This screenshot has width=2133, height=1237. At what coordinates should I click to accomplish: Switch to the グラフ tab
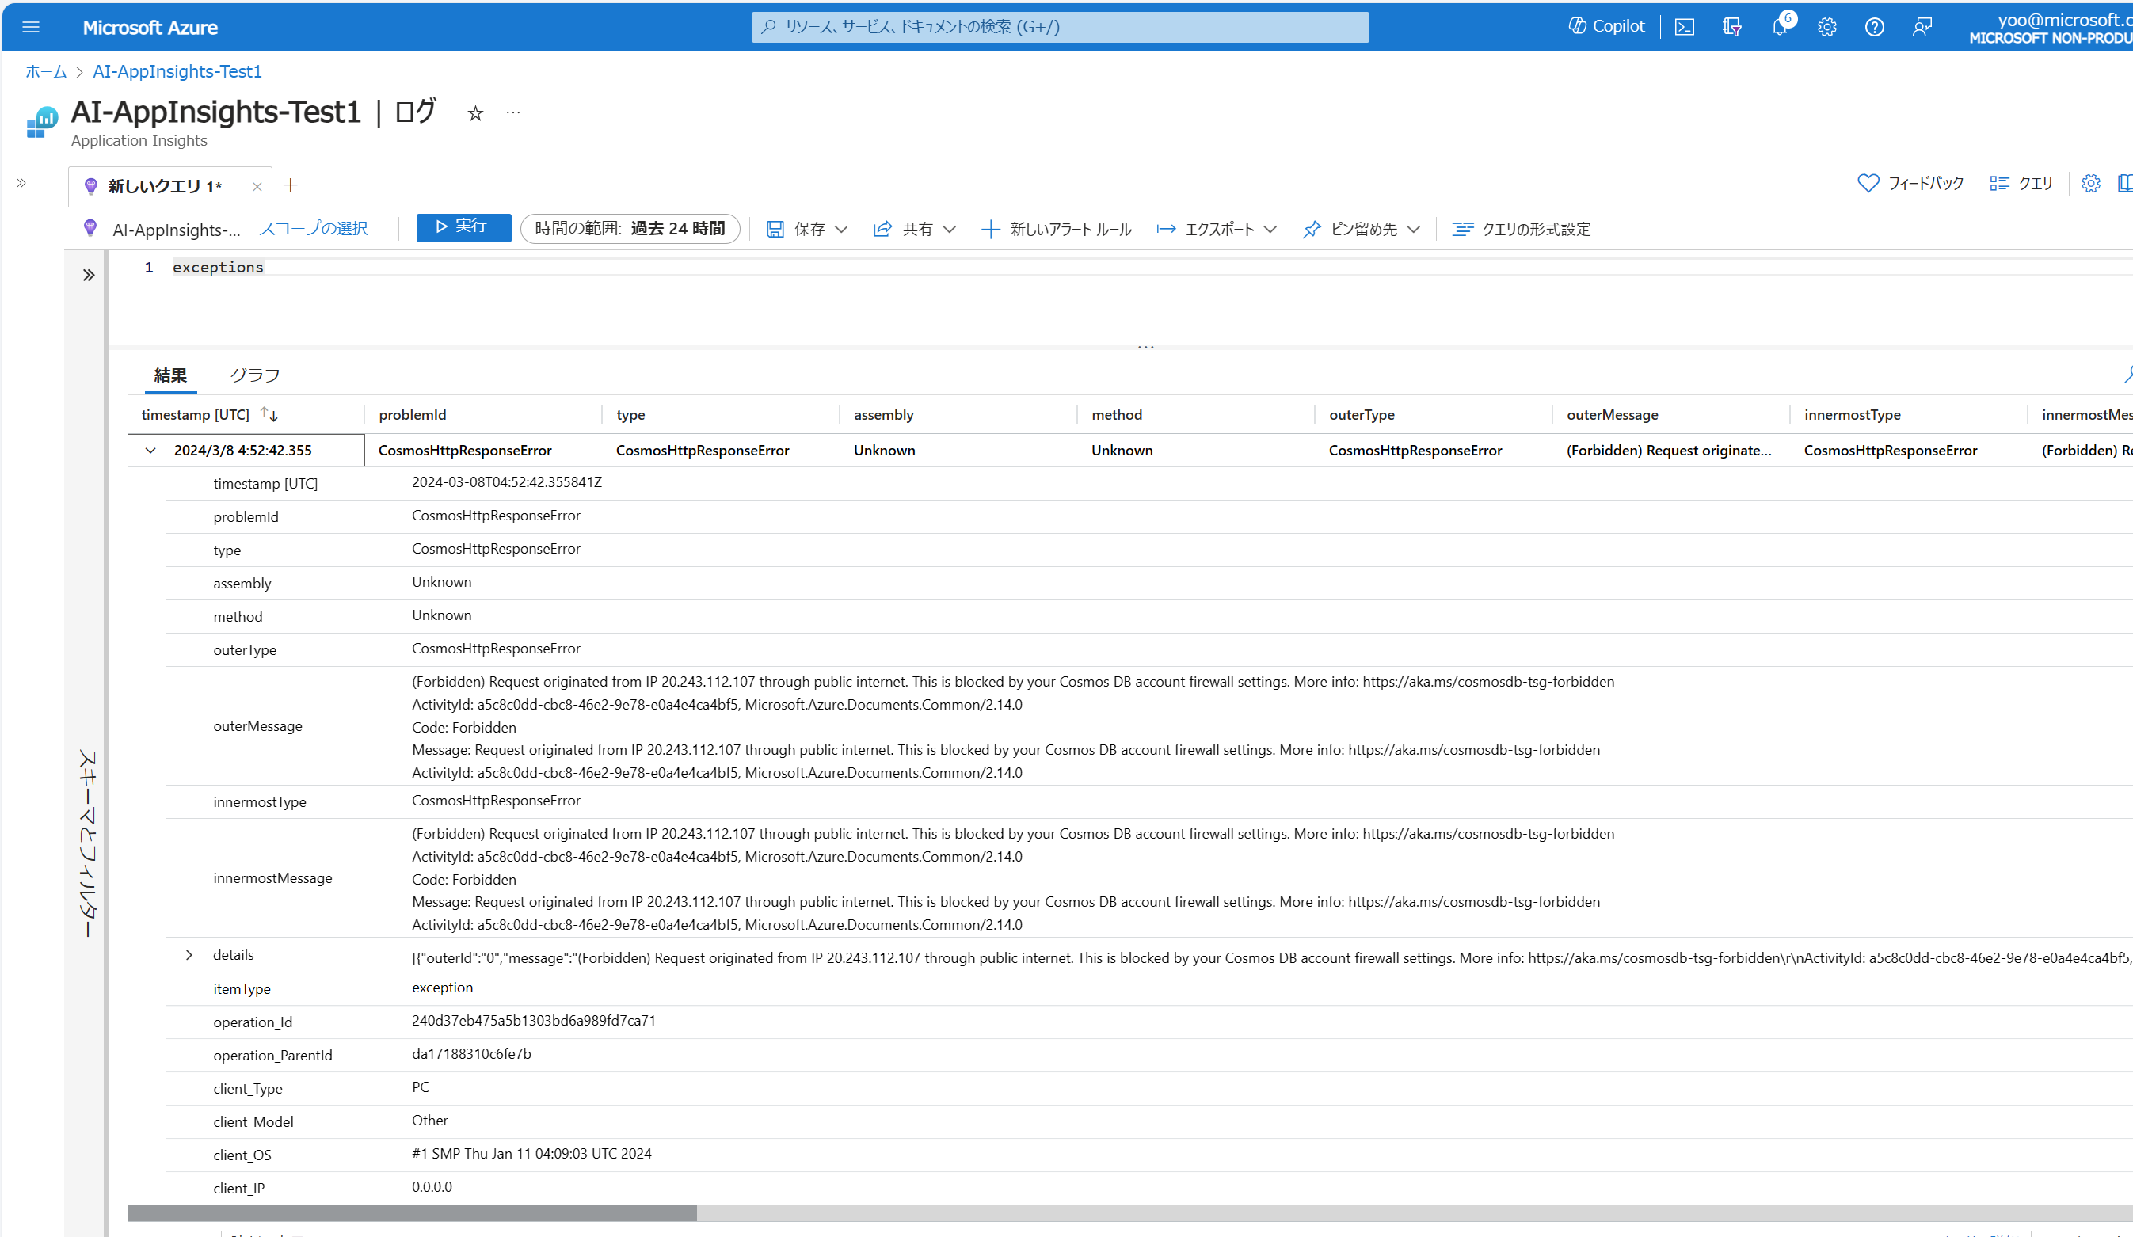coord(253,375)
